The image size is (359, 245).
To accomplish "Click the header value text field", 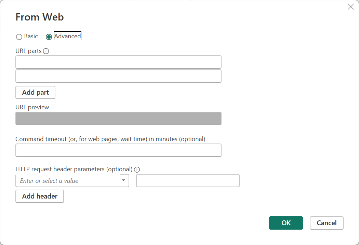I will click(x=188, y=181).
